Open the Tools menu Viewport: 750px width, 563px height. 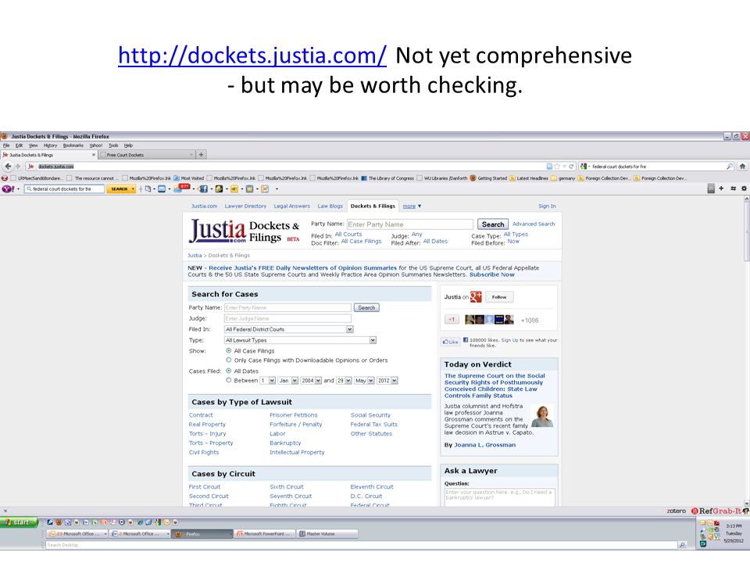[113, 145]
